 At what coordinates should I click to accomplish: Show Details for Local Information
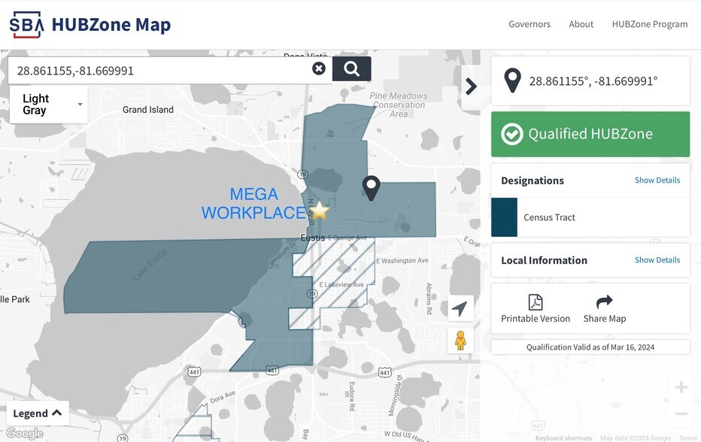pos(657,260)
